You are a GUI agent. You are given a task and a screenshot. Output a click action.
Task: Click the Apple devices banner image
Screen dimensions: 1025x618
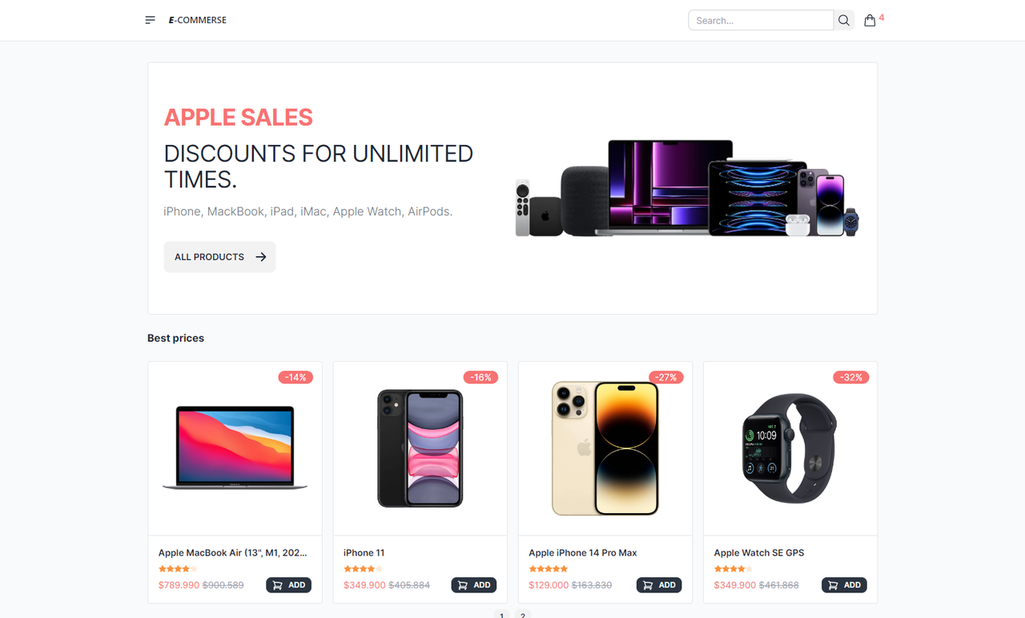pyautogui.click(x=686, y=188)
